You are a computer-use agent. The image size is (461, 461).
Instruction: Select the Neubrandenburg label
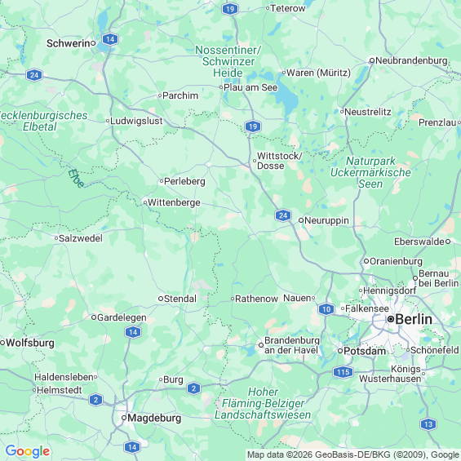tap(411, 60)
